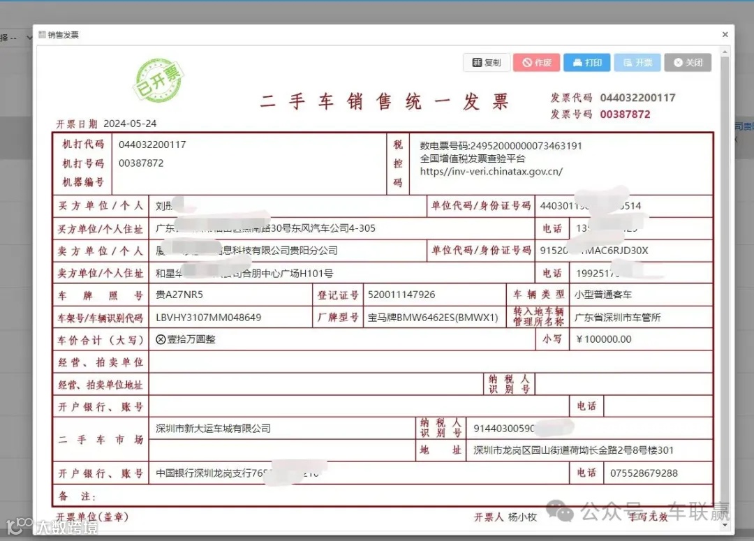Click invoice code 044032200117 in header

(637, 98)
